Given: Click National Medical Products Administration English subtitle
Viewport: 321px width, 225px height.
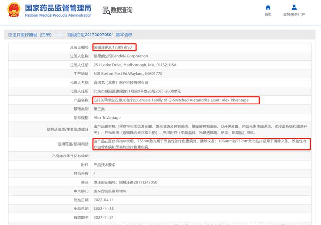Looking at the screenshot, I should tap(58, 15).
